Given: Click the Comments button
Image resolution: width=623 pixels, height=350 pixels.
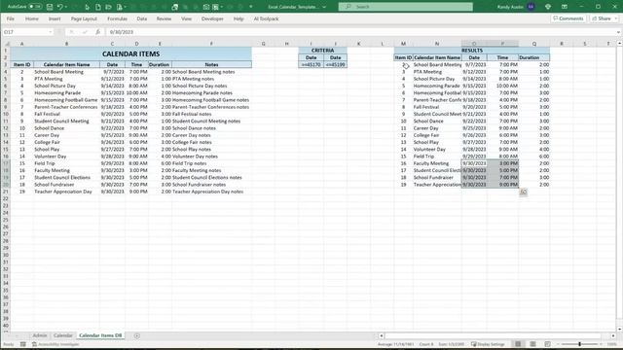Looking at the screenshot, I should 568,18.
